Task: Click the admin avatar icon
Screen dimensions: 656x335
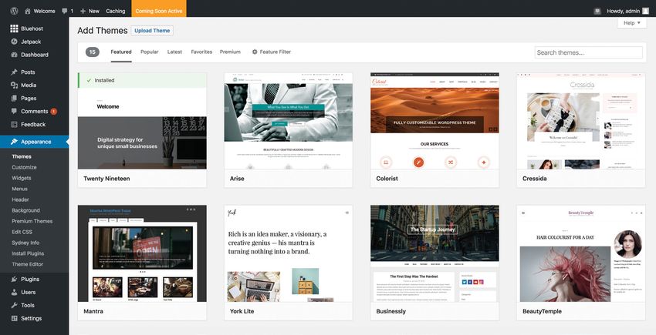Action: click(647, 12)
